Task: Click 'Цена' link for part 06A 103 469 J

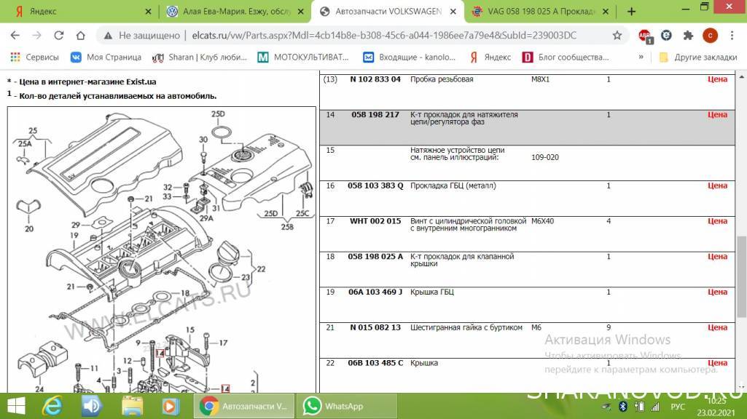Action: click(x=717, y=292)
